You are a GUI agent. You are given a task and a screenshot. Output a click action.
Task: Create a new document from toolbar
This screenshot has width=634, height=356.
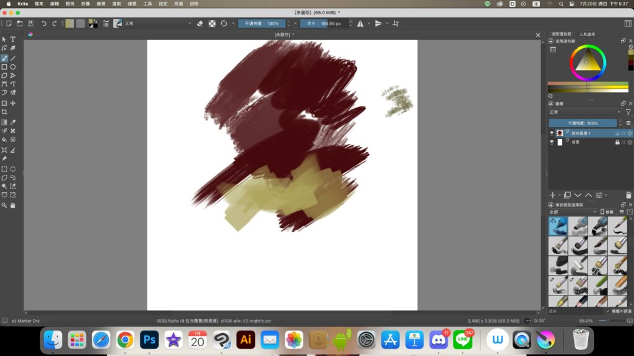pyautogui.click(x=9, y=23)
